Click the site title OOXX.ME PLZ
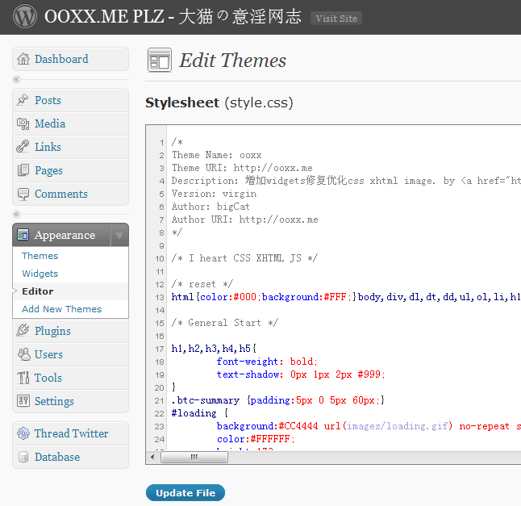521x506 pixels. pos(173,16)
